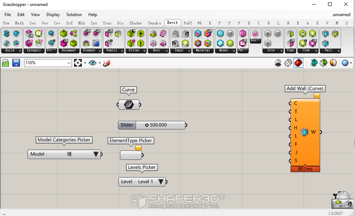Click the cyan triangle icon in the Build panel

(16, 34)
